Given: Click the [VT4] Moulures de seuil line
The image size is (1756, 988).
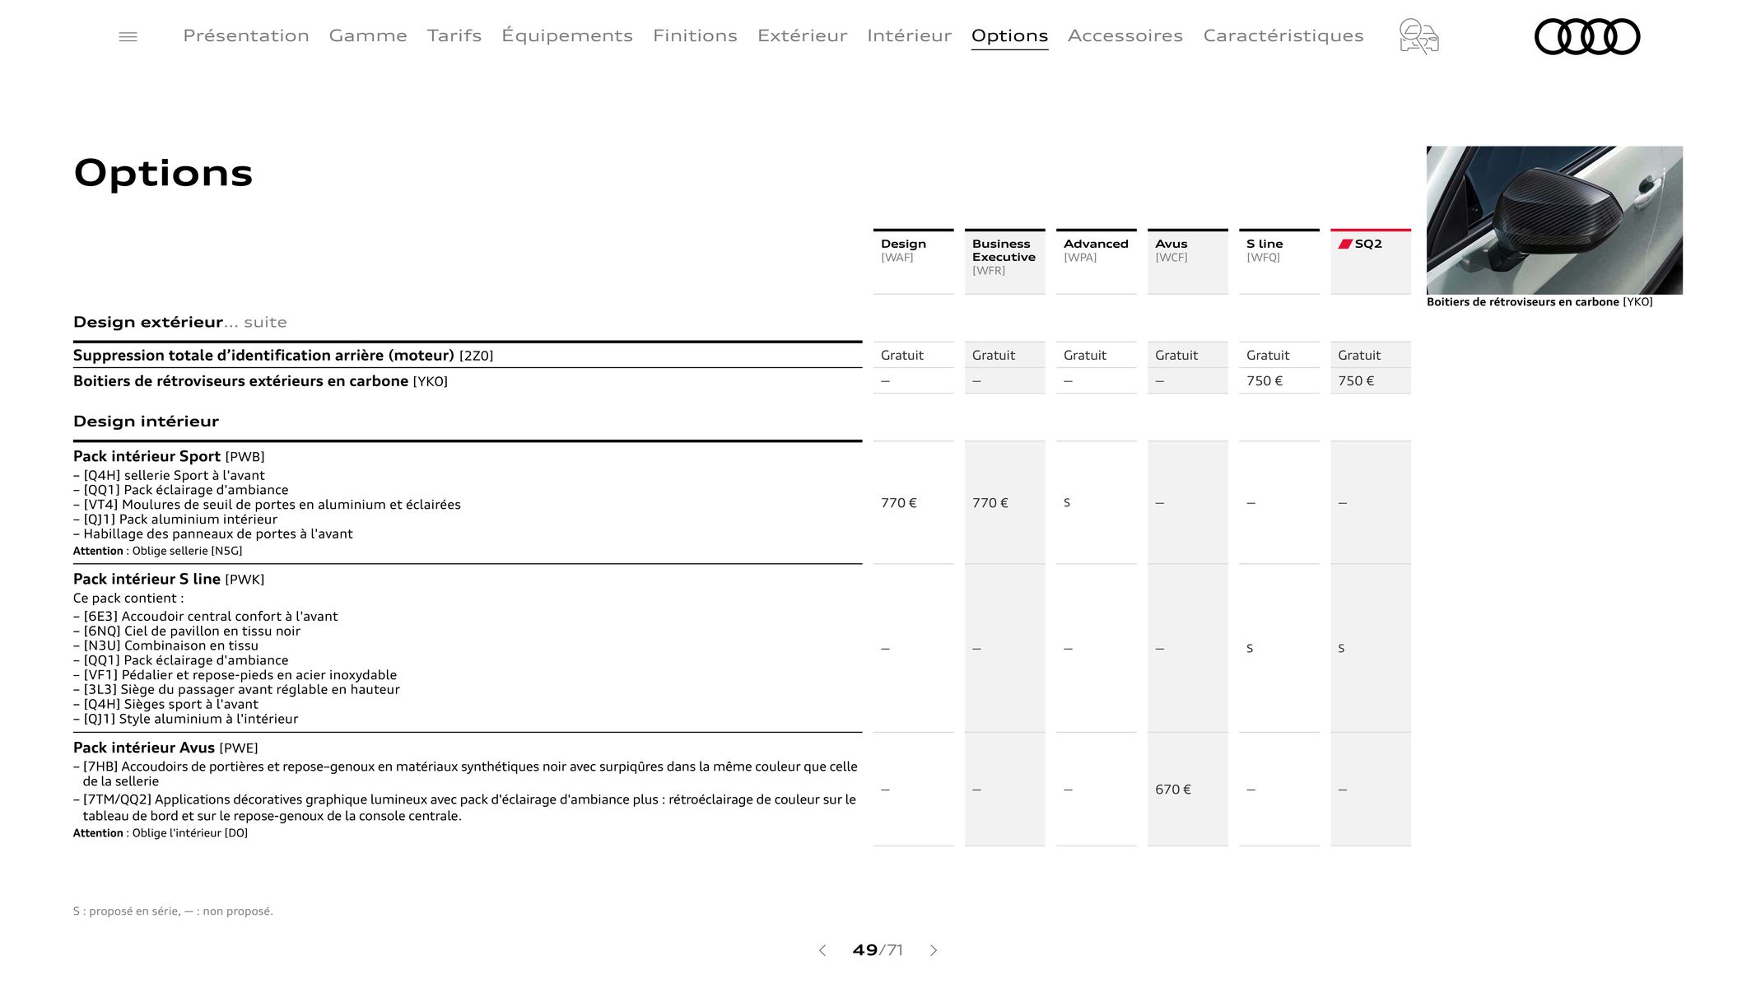Looking at the screenshot, I should pyautogui.click(x=267, y=504).
